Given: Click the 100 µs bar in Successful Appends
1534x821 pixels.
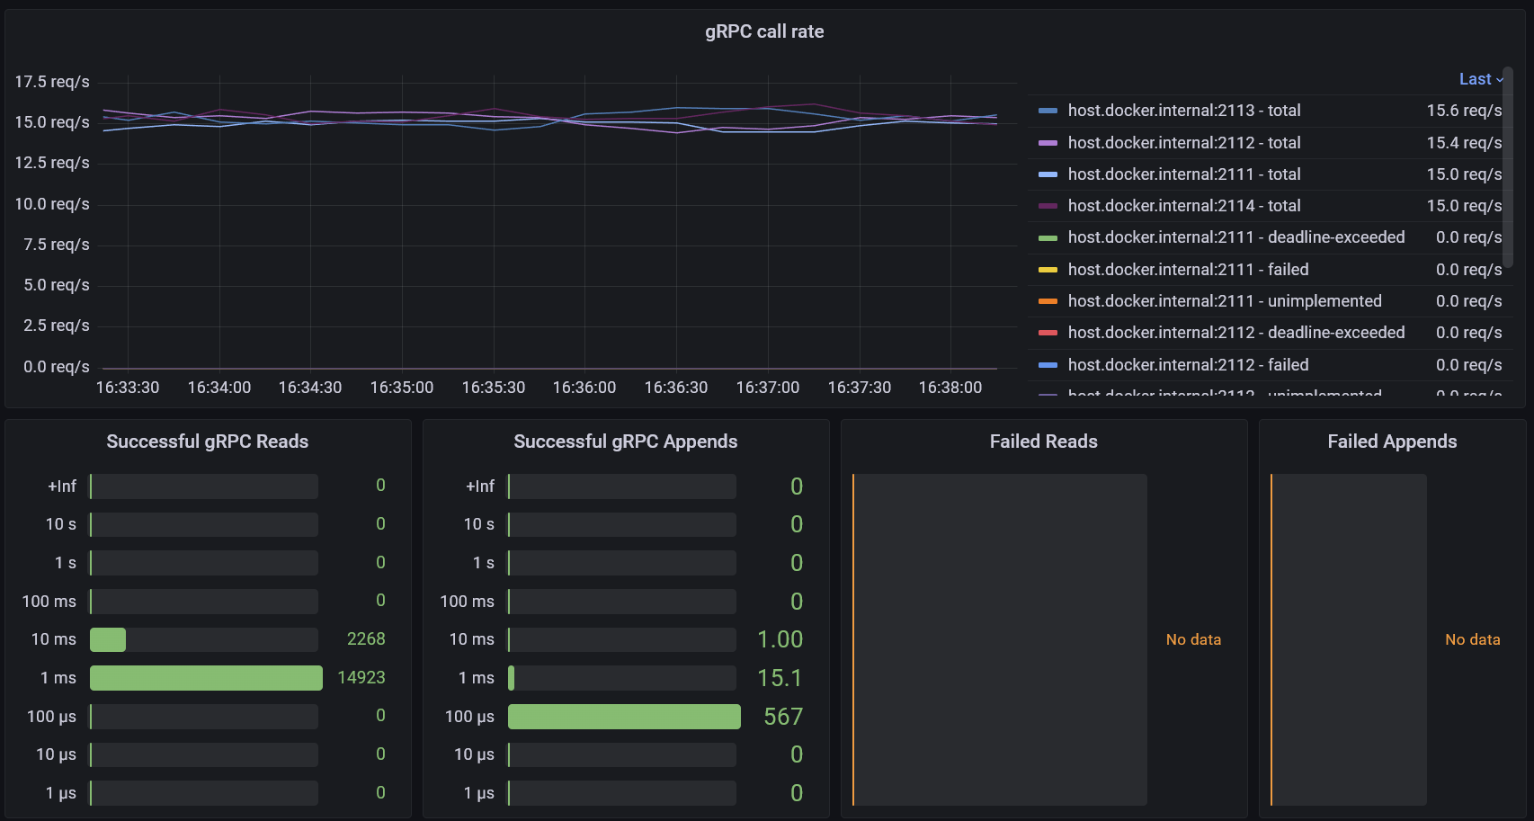Looking at the screenshot, I should click(x=624, y=717).
